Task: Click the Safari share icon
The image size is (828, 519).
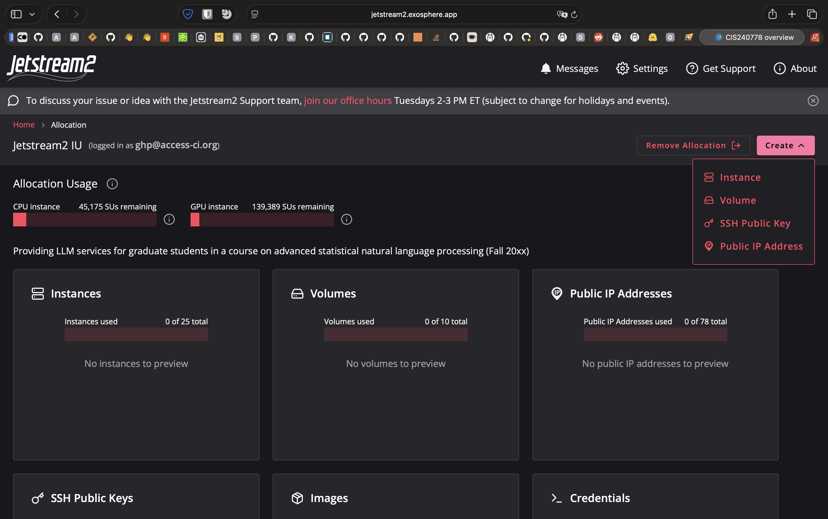Action: (772, 14)
